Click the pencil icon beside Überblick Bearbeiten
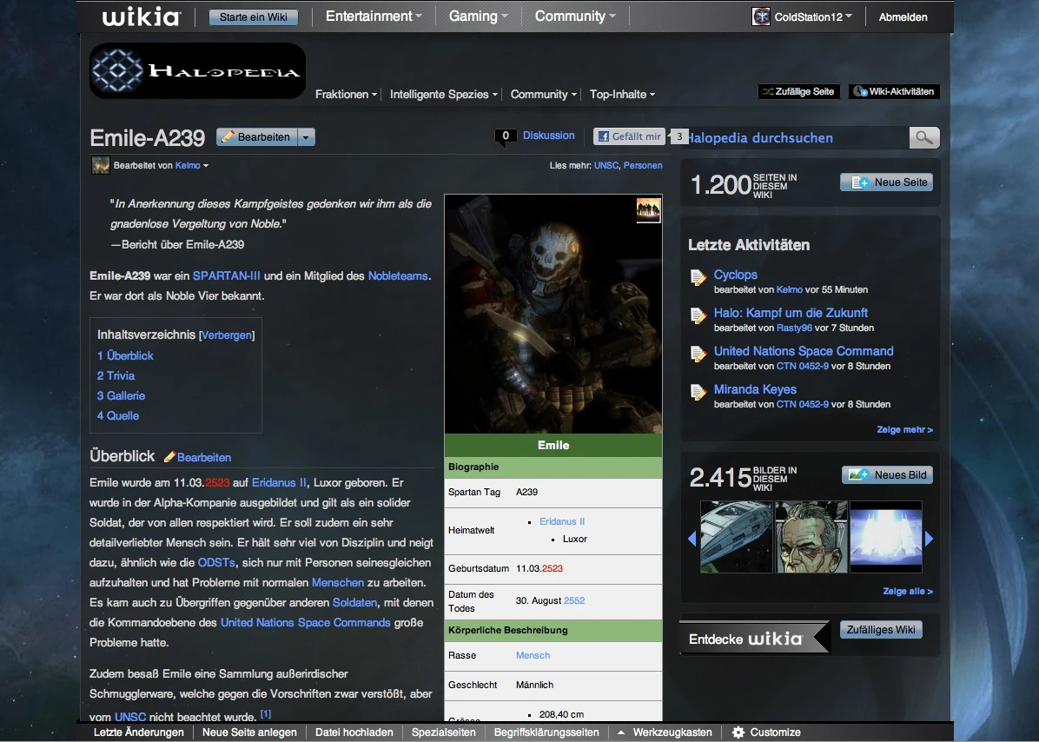 (x=169, y=457)
